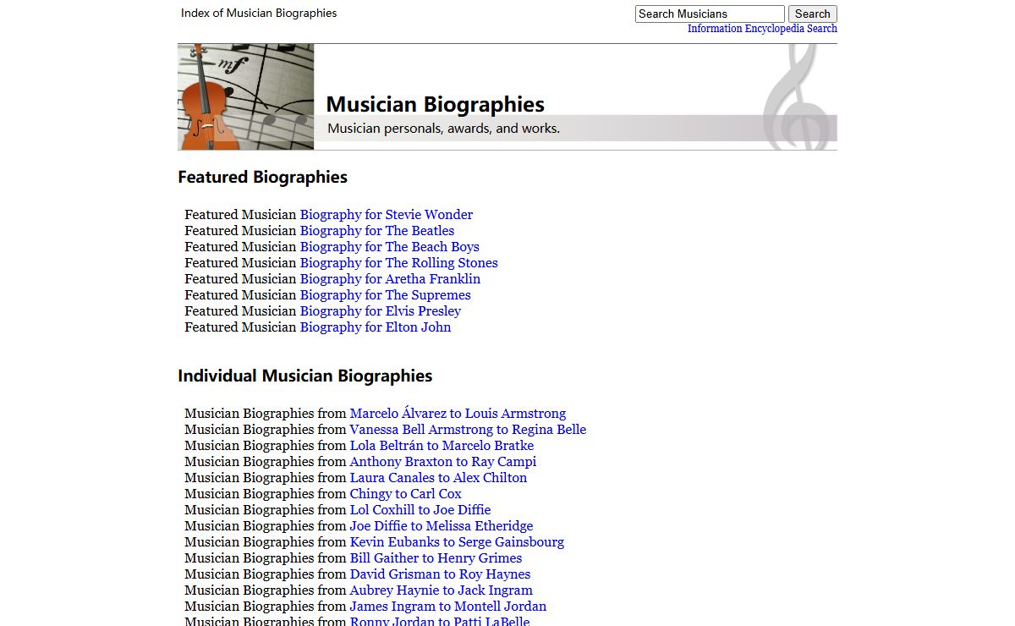Open Biography for Elton John

coord(376,327)
